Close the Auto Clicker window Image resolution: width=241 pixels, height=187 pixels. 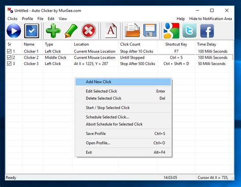[227, 11]
